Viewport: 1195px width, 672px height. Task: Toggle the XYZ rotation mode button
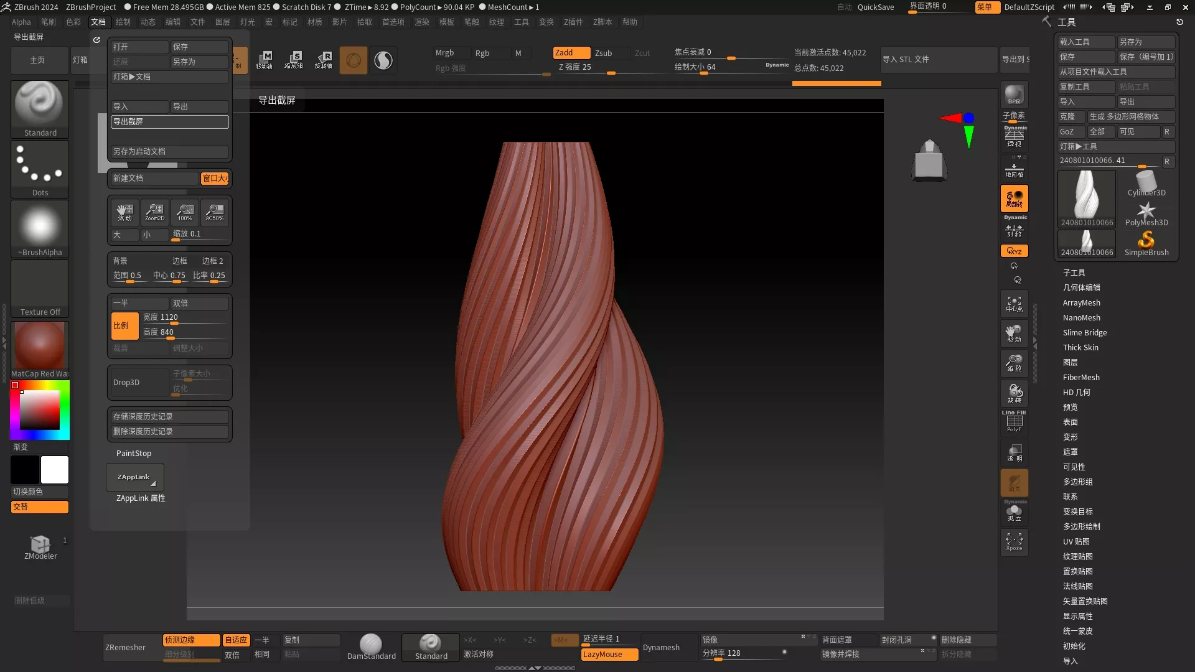[1014, 251]
